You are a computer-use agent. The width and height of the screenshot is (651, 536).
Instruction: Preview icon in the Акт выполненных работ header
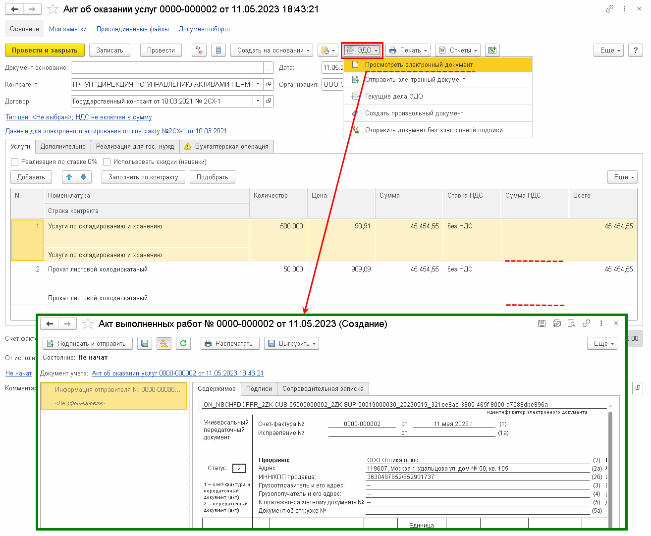(571, 323)
